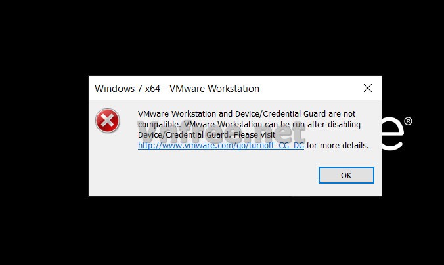Click the OK button

coord(346,175)
